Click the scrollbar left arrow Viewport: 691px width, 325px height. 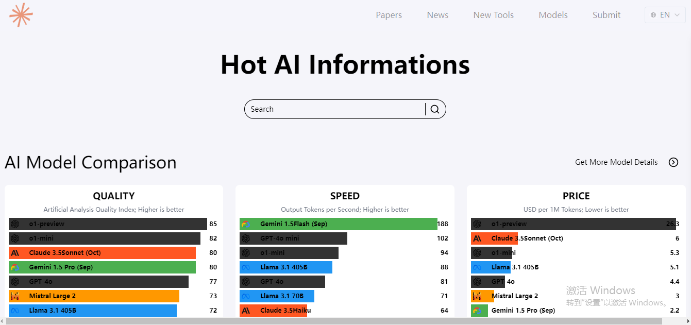coord(3,321)
